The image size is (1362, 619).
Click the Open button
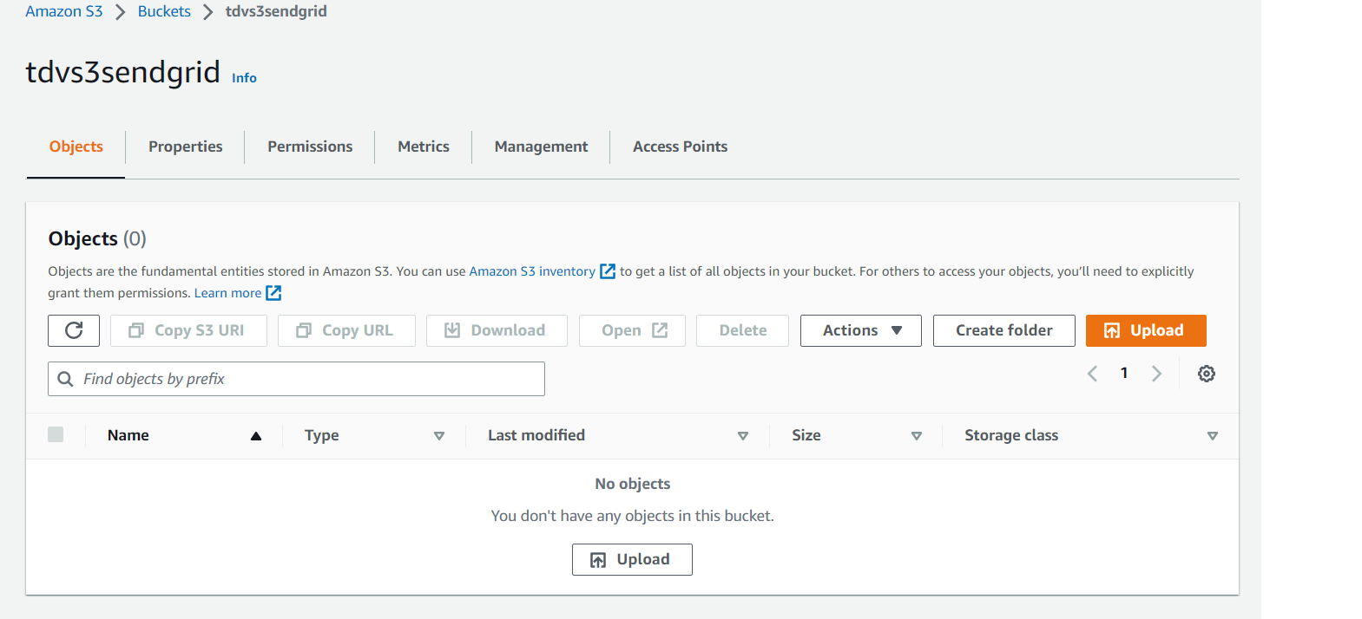[632, 330]
